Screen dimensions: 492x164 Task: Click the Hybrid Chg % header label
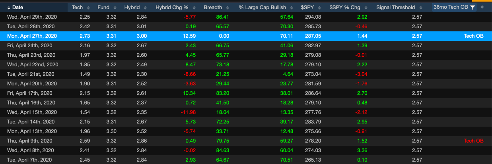[171, 8]
